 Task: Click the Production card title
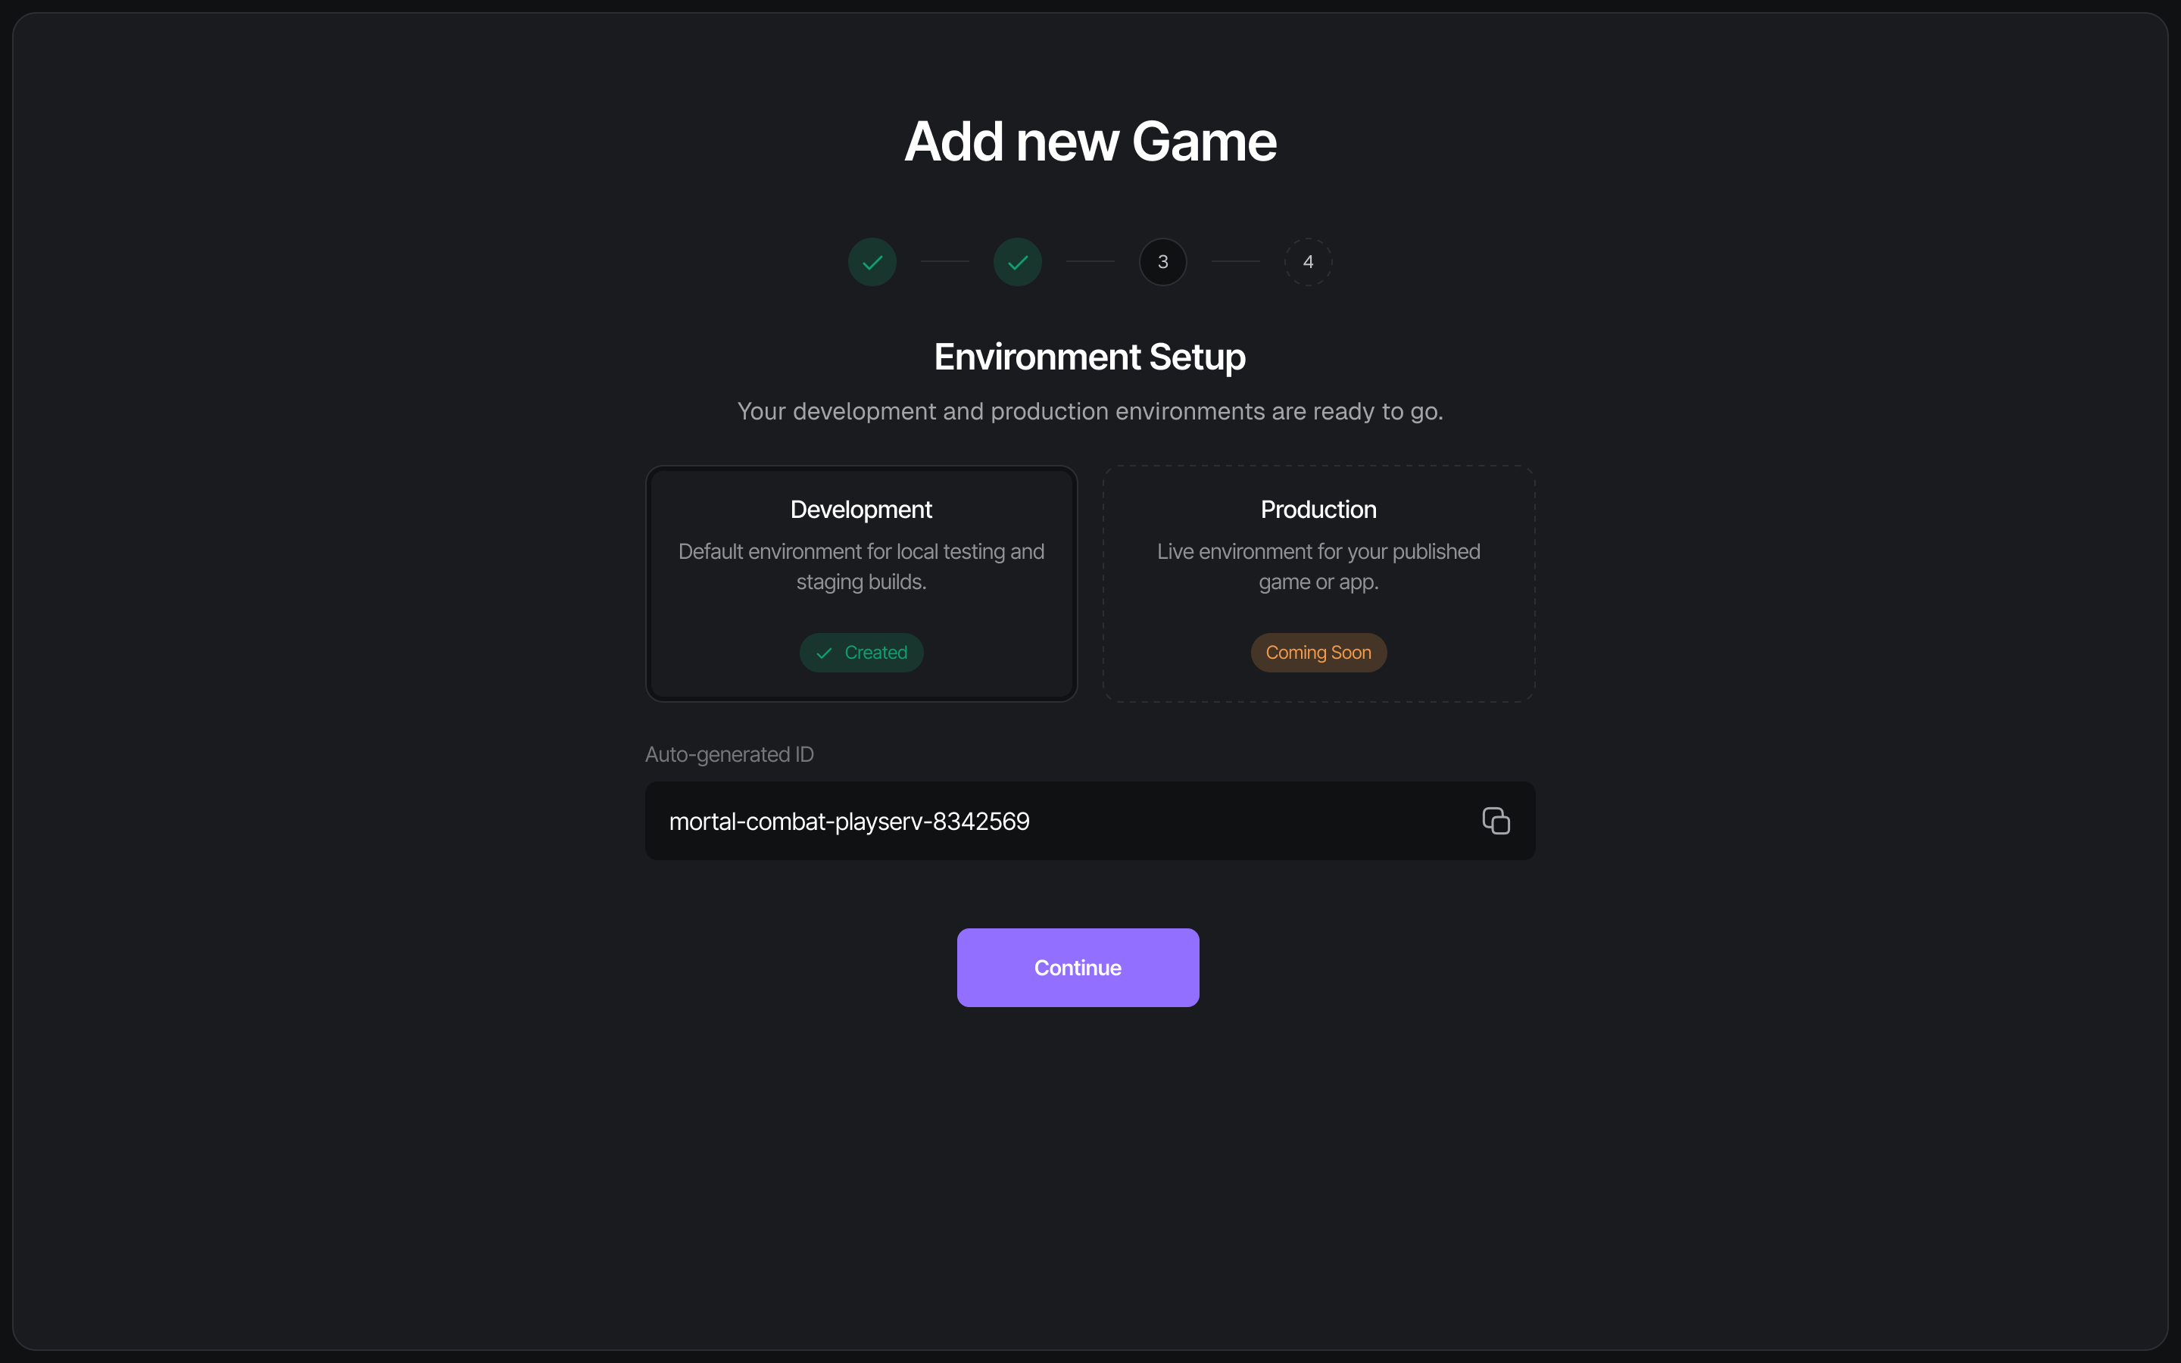pos(1318,508)
